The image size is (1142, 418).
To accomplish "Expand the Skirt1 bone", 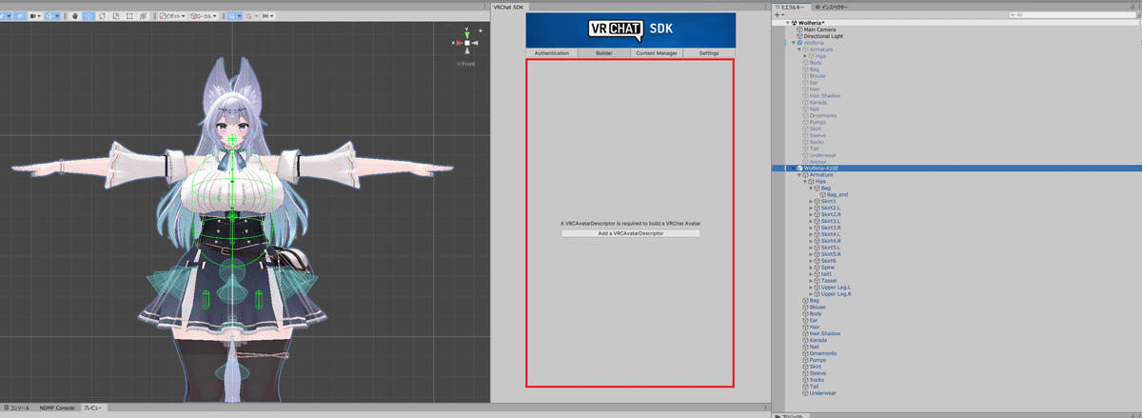I will 811,202.
